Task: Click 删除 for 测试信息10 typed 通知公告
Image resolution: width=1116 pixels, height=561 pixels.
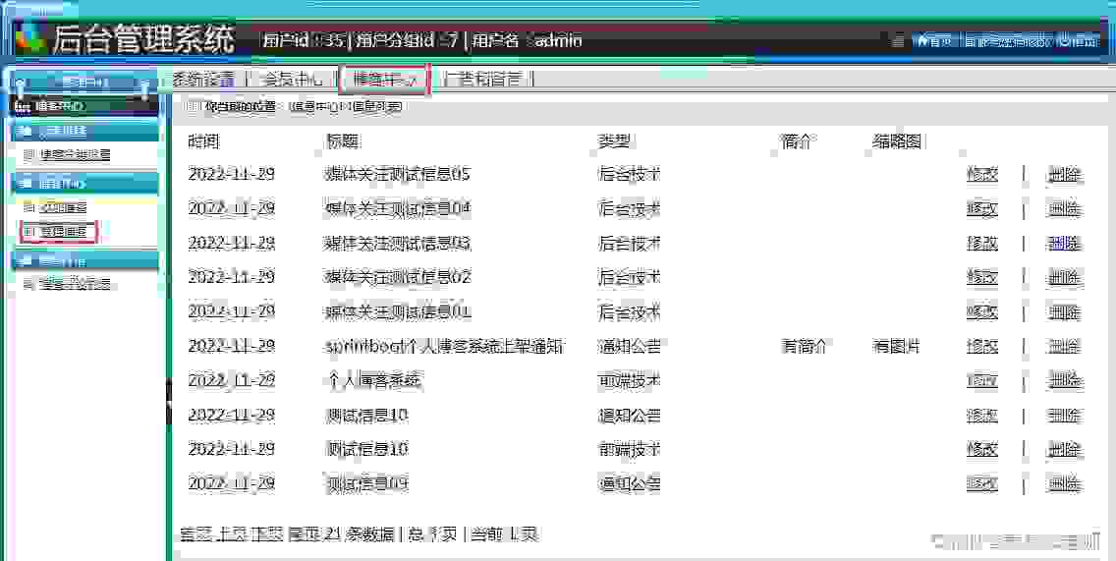Action: click(x=1064, y=415)
